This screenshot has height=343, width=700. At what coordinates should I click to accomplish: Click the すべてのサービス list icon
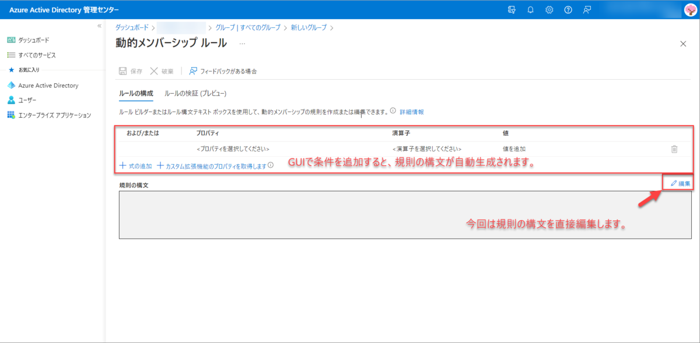click(x=11, y=55)
